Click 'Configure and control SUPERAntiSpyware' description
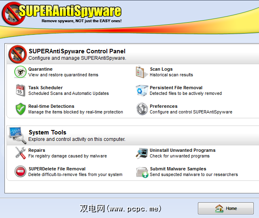Screen dimensions: 259x218 pos(191,112)
